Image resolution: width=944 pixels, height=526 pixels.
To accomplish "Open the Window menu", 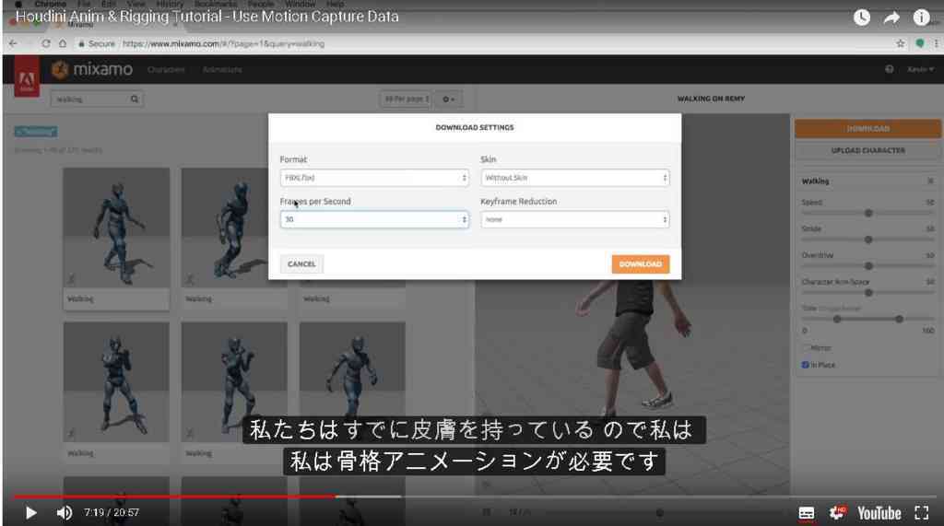I will pyautogui.click(x=300, y=4).
